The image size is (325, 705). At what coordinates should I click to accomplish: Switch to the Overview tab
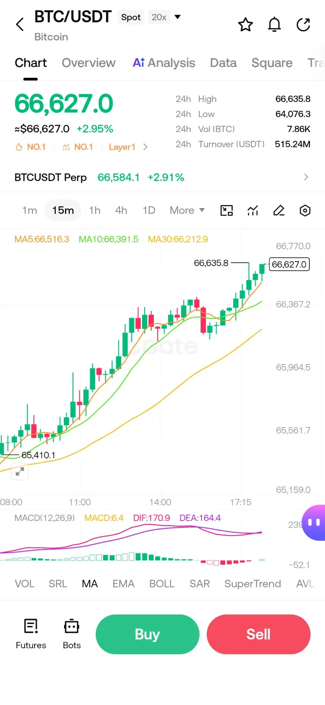[88, 63]
